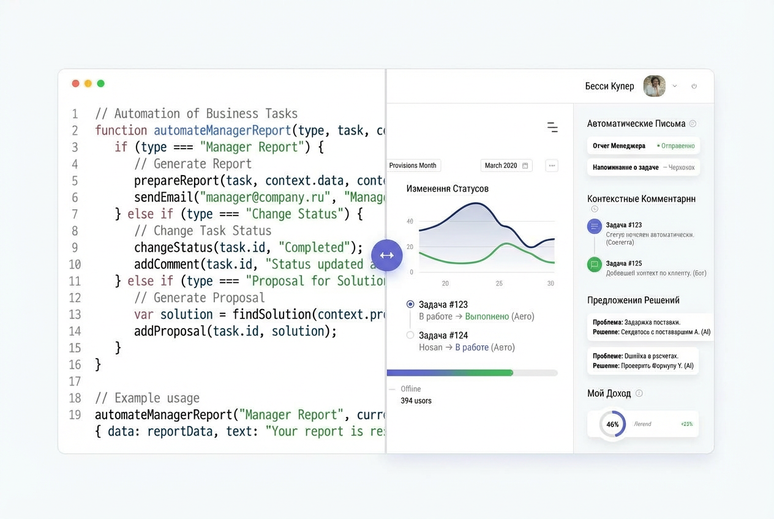Select the Задача #124 radio button

pyautogui.click(x=410, y=335)
